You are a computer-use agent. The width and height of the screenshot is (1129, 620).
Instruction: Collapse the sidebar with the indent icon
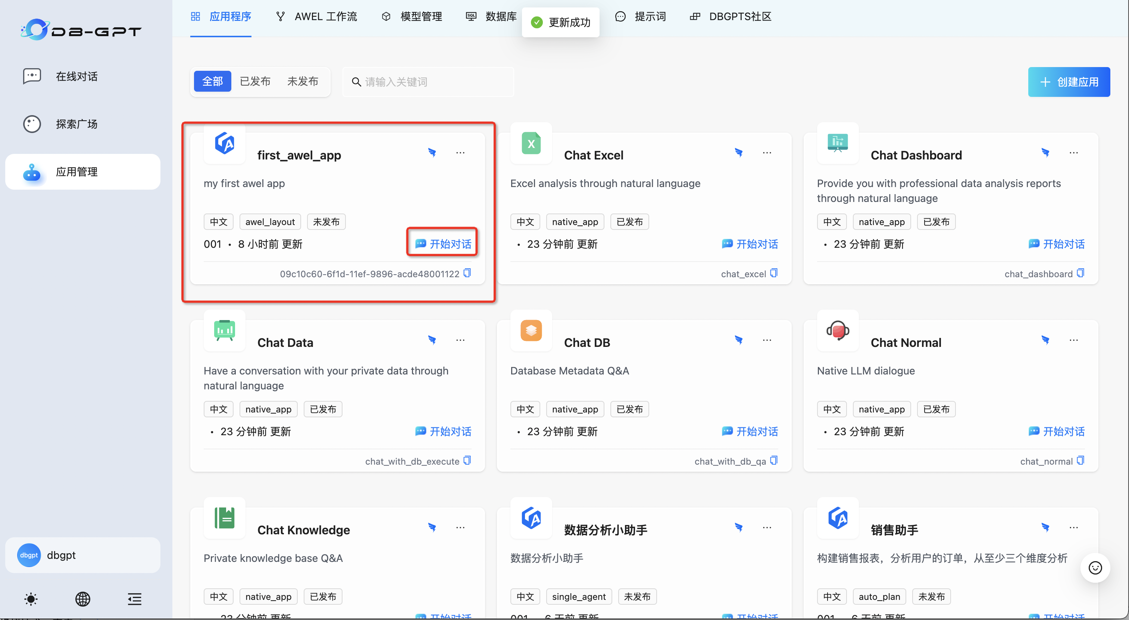(x=135, y=598)
